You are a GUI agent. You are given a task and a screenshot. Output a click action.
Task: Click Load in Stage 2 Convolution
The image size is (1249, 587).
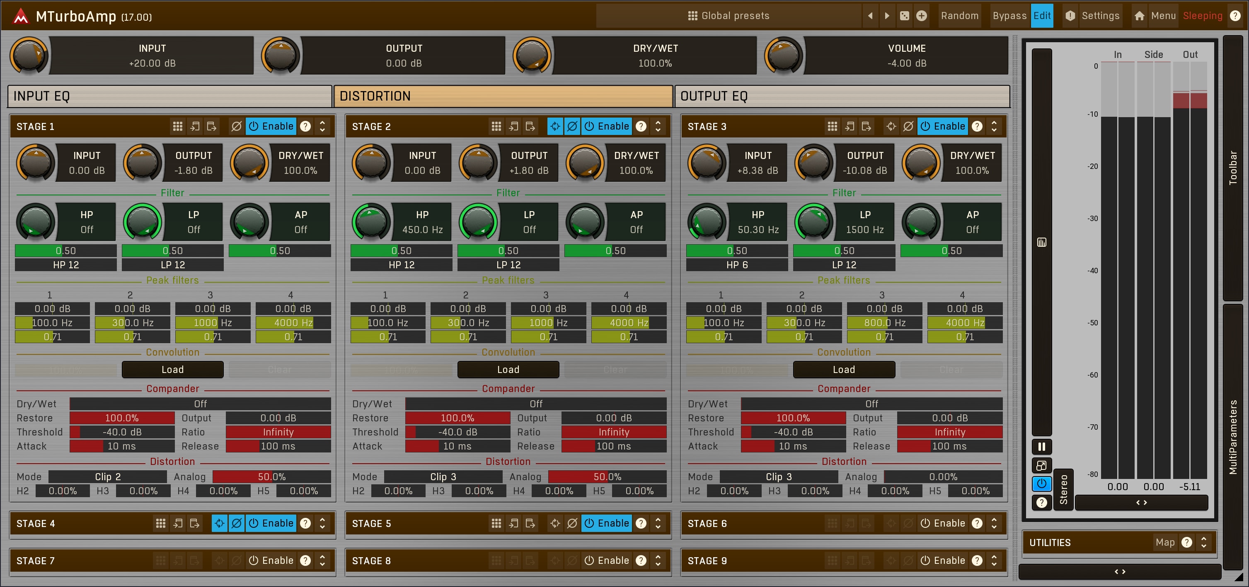508,370
